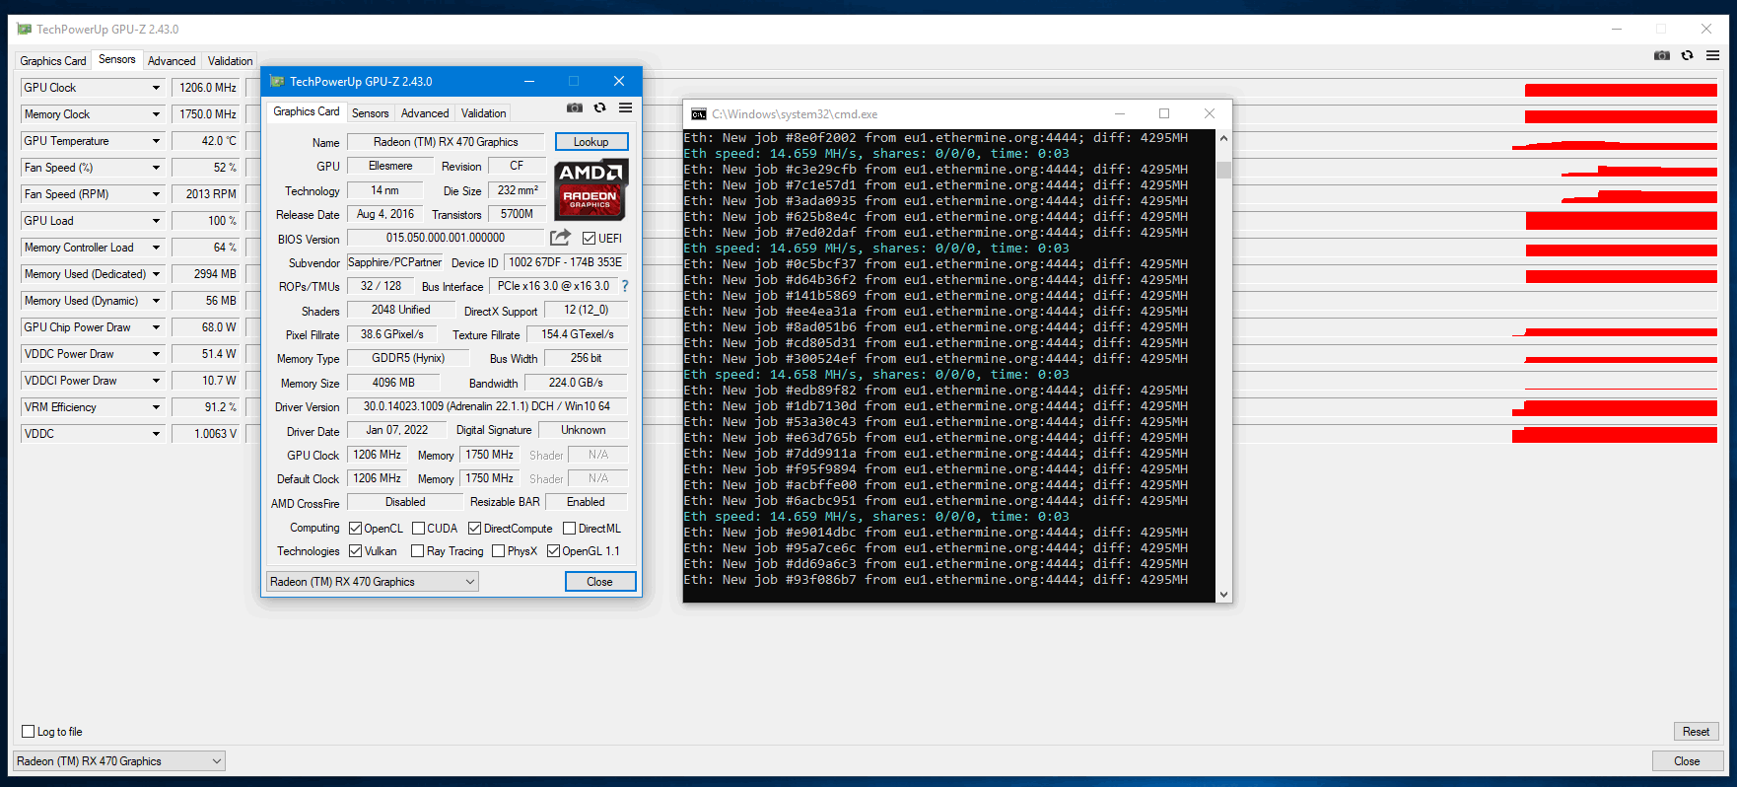
Task: Click the refresh icon in GPU-Z front window
Action: click(599, 107)
